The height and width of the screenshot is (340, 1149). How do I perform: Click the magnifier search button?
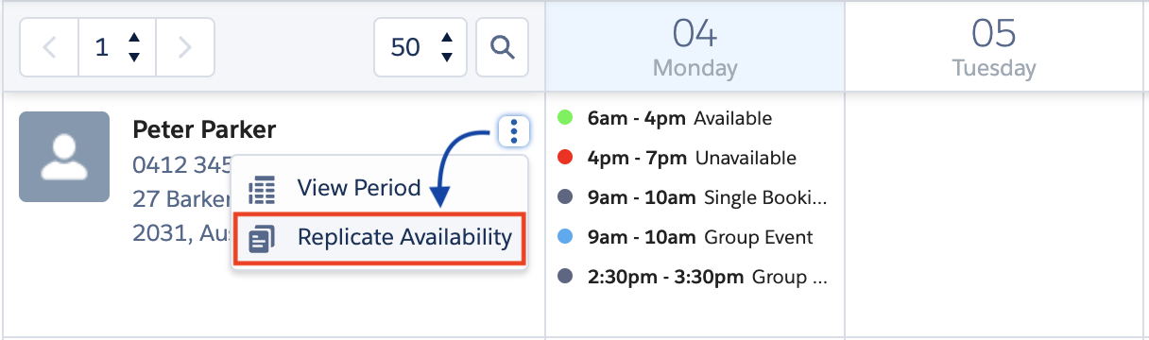tap(502, 46)
